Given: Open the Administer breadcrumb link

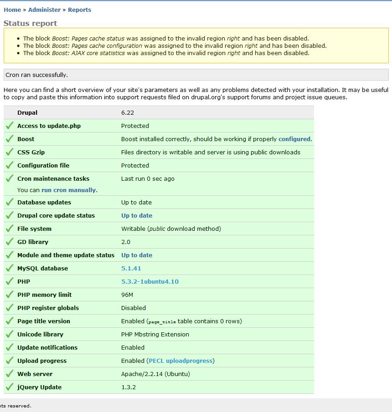Looking at the screenshot, I should pyautogui.click(x=44, y=10).
